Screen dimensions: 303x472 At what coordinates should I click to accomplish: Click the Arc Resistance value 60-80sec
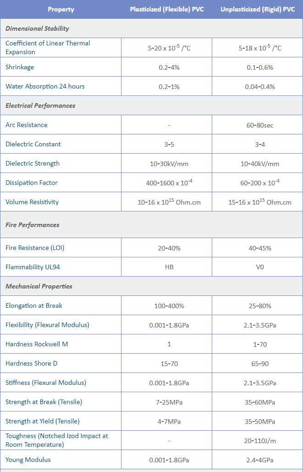260,125
